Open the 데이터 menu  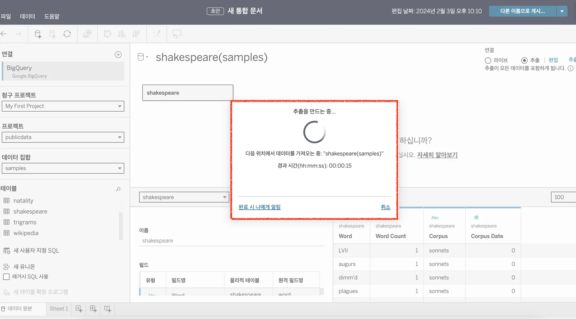coord(28,16)
